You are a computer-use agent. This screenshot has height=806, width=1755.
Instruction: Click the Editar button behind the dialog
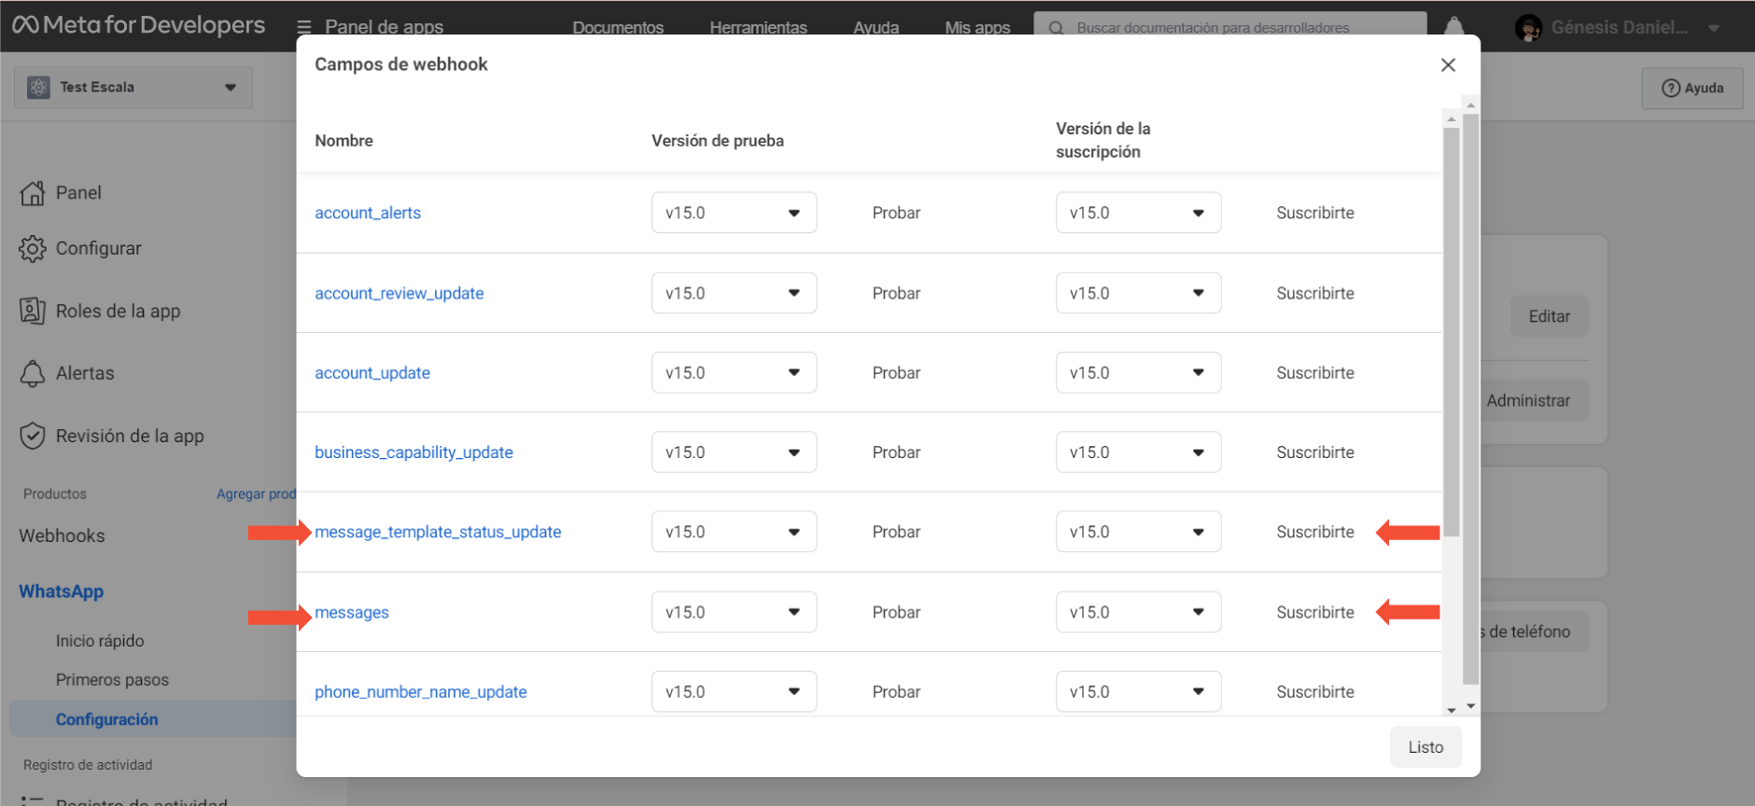tap(1549, 316)
